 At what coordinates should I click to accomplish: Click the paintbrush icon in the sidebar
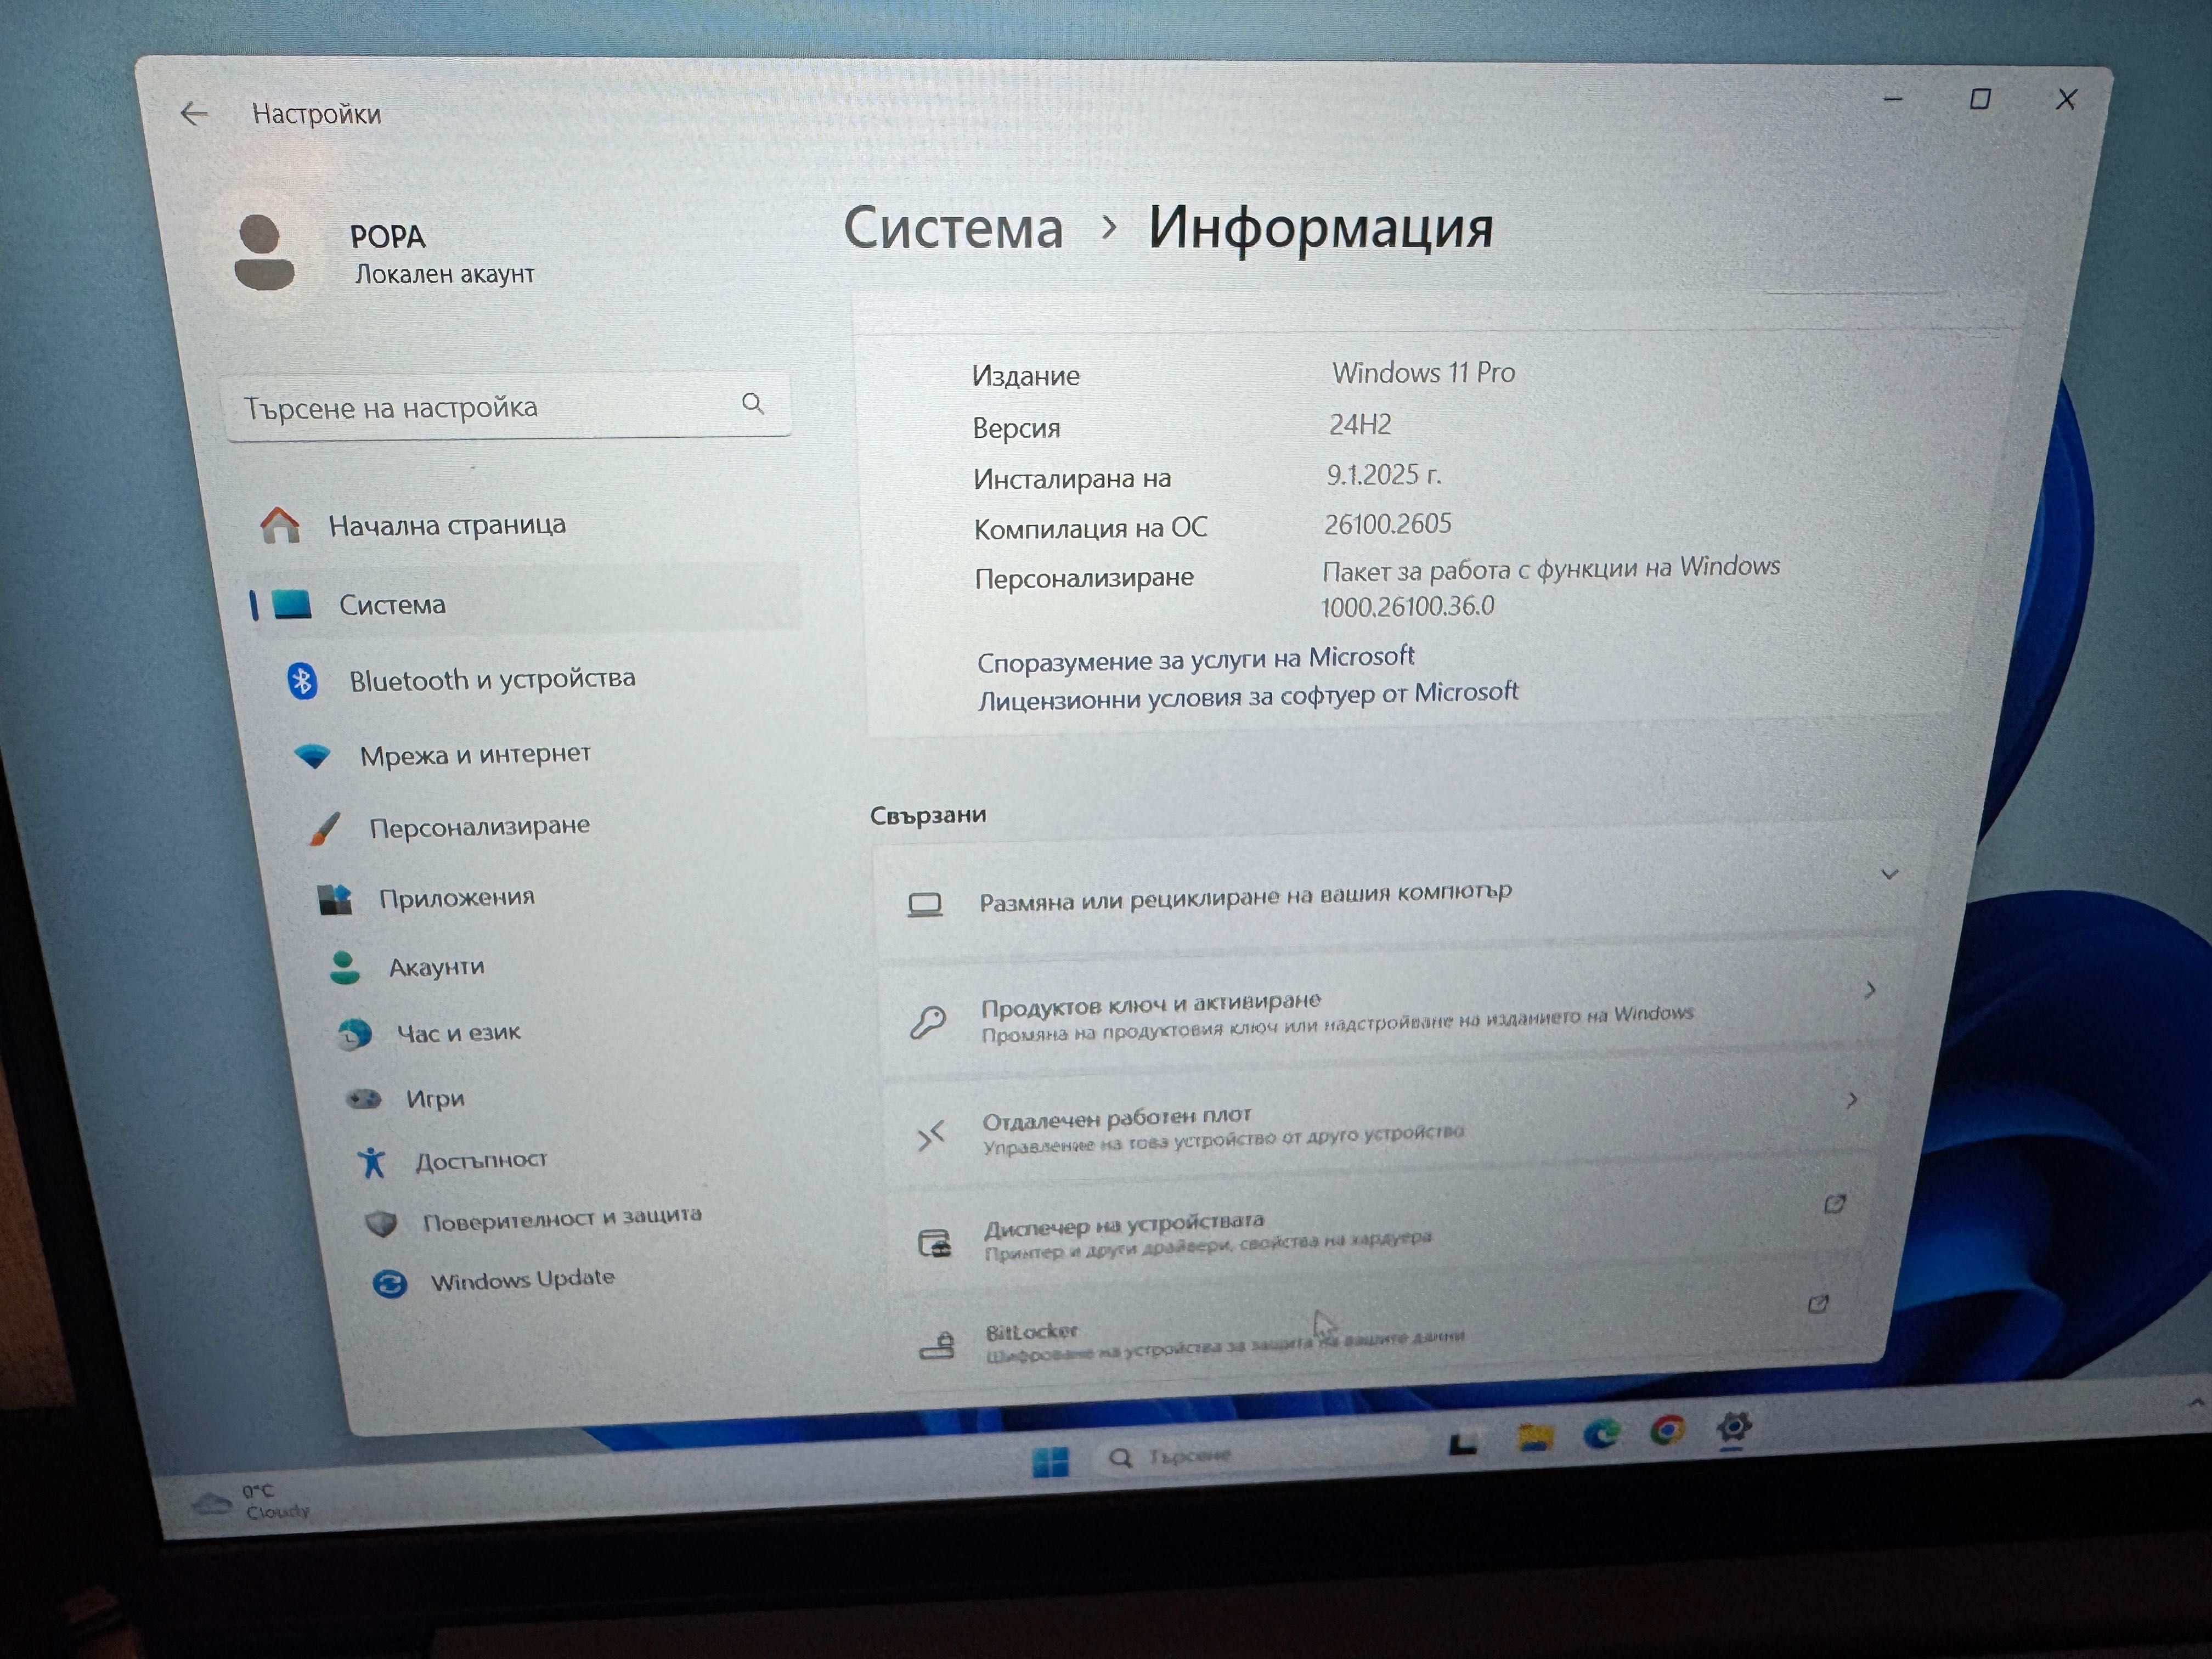tap(324, 829)
